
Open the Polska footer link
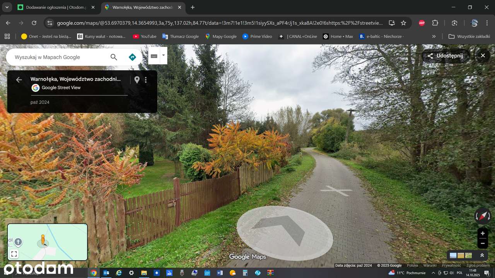(x=412, y=265)
